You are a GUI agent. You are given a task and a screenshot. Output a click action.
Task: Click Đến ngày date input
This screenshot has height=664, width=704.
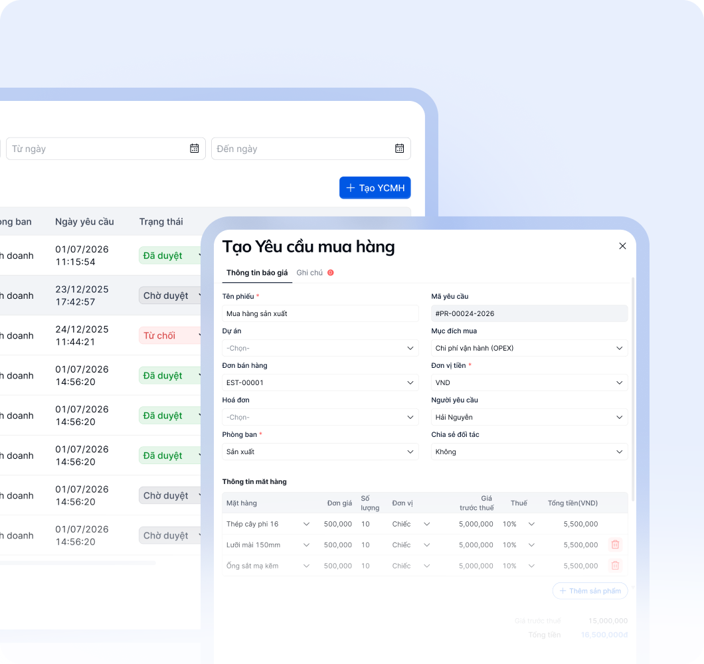pos(311,149)
